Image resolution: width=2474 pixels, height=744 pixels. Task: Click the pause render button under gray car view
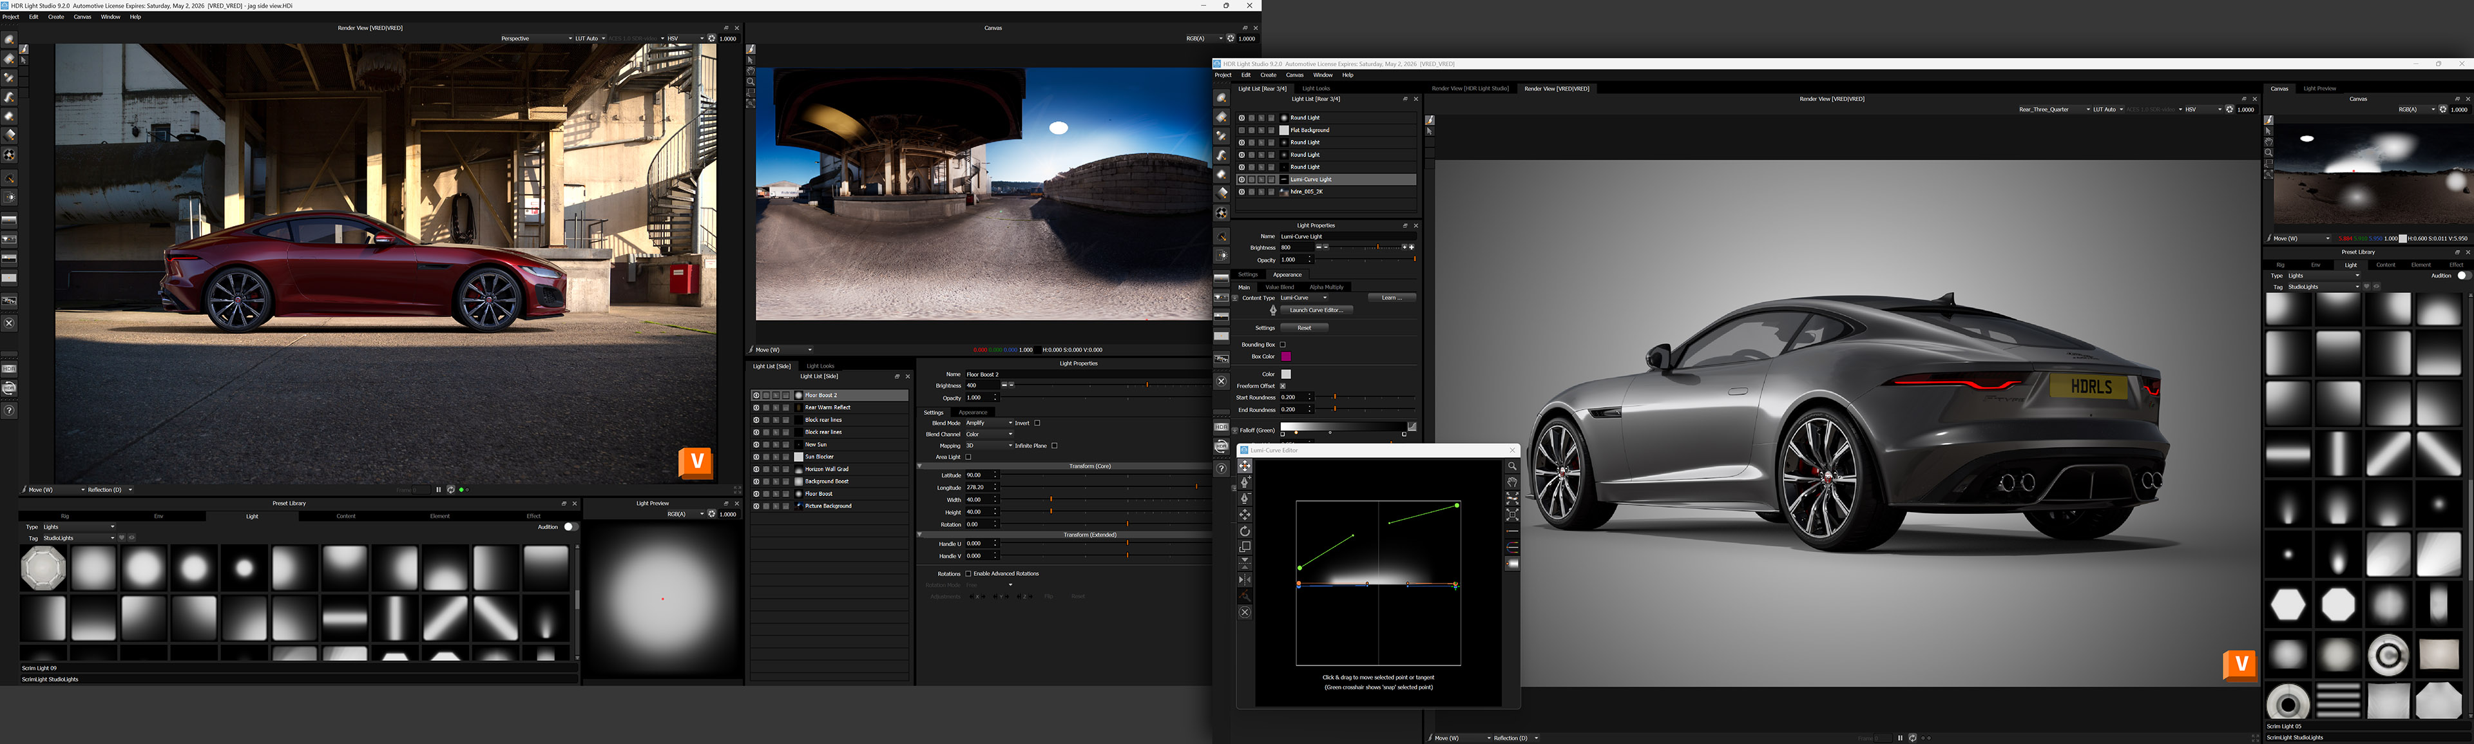(1900, 738)
